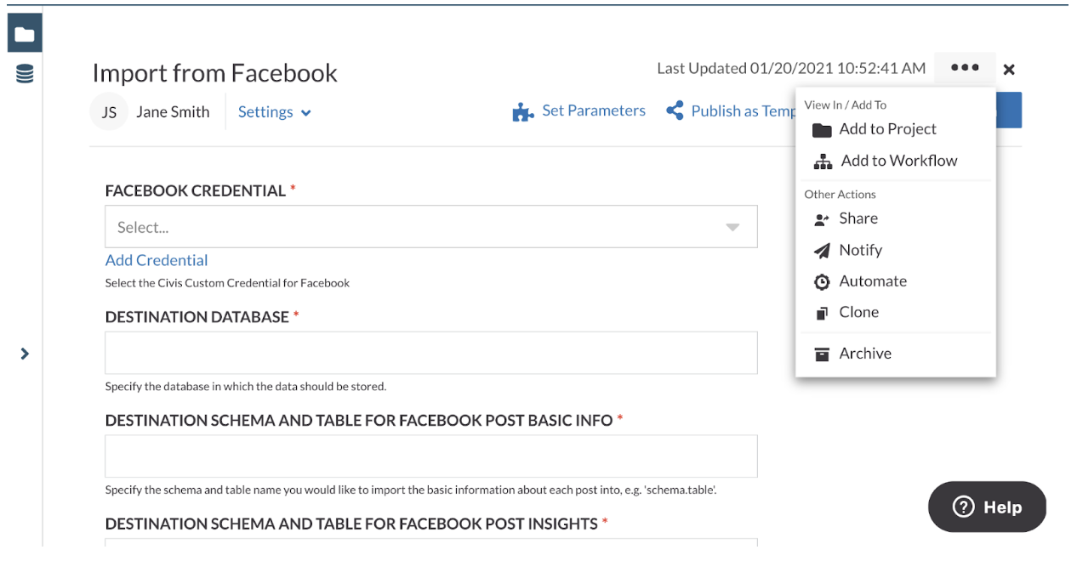Image resolution: width=1077 pixels, height=561 pixels.
Task: Click the Set Parameters puzzle icon
Action: tap(522, 112)
